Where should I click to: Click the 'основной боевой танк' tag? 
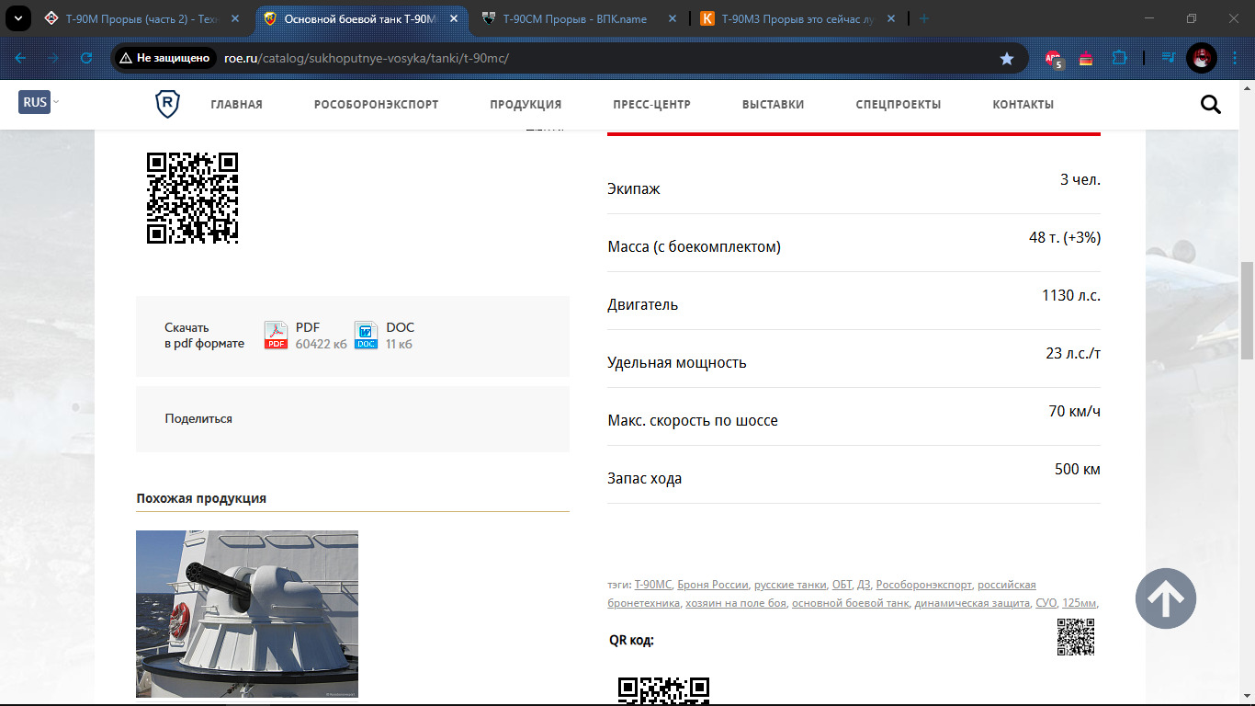pos(850,603)
